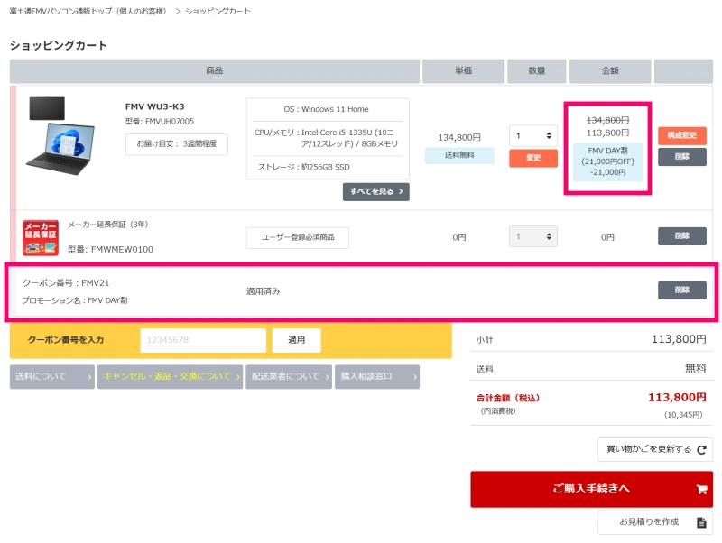Click the cart icon on purchase button
Image resolution: width=722 pixels, height=543 pixels.
700,490
